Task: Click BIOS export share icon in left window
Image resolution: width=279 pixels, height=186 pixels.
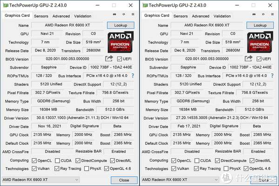Action: (109, 58)
